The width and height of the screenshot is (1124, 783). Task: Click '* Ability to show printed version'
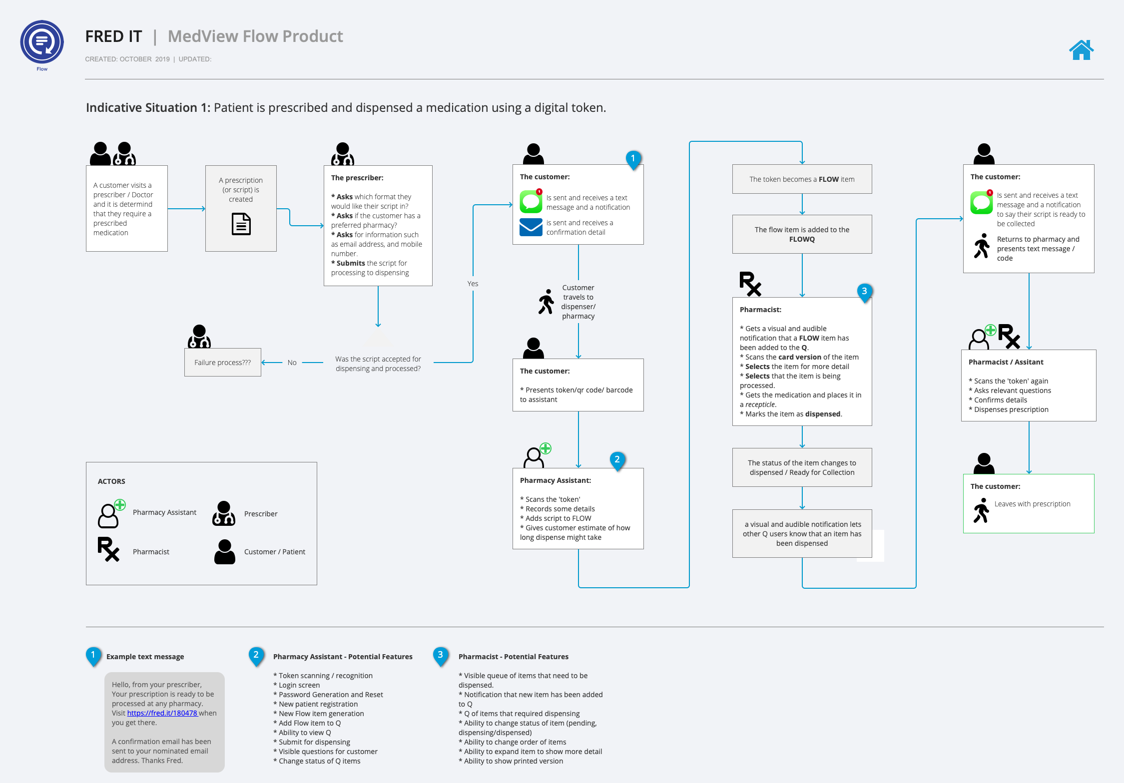pos(511,761)
